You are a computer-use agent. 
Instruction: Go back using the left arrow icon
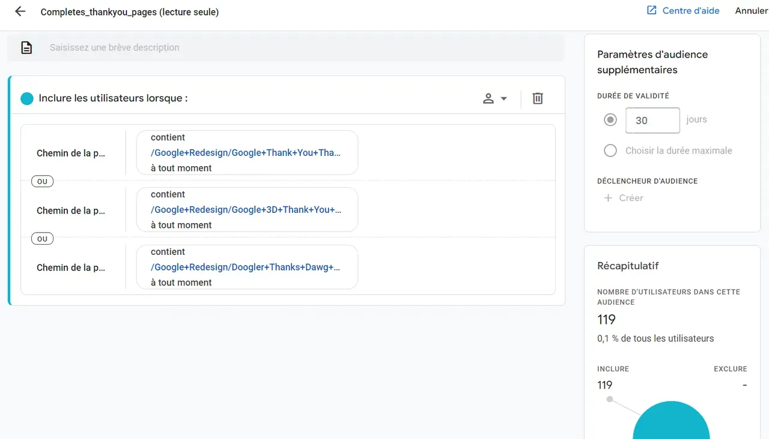click(20, 11)
